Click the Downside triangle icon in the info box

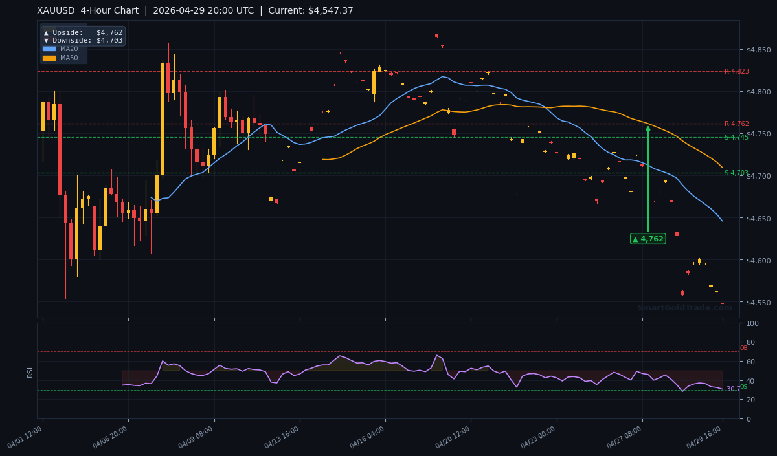click(45, 39)
